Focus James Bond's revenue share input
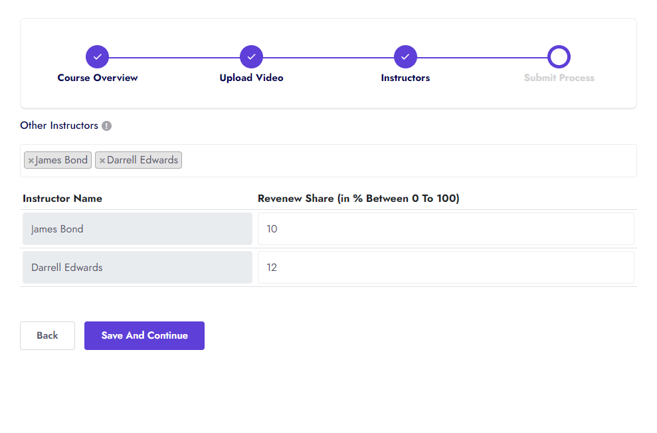The width and height of the screenshot is (657, 433). 445,229
